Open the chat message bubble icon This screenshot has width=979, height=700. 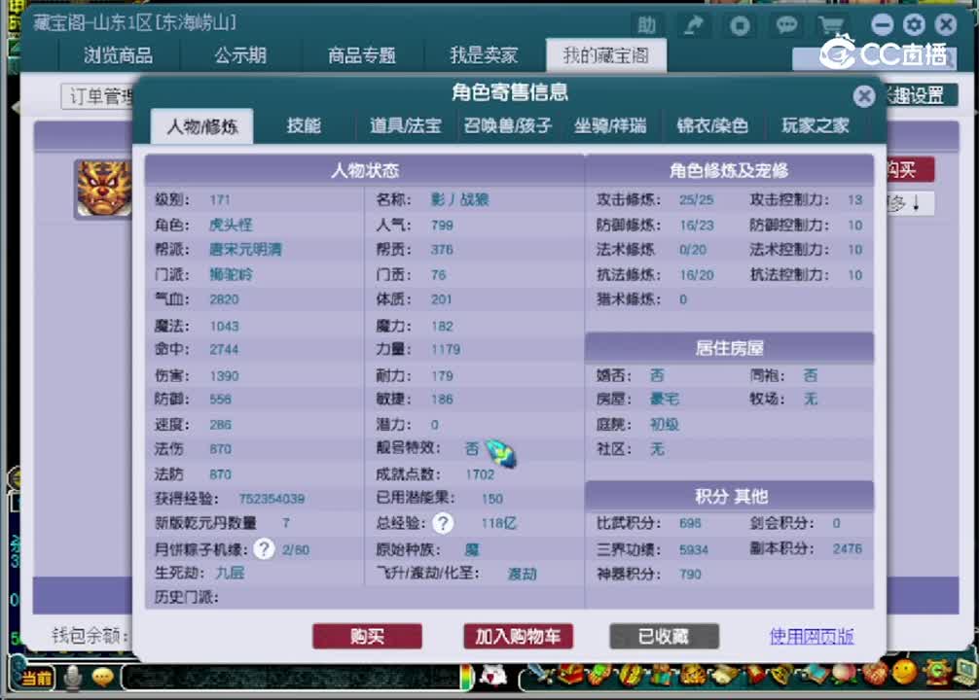point(786,26)
